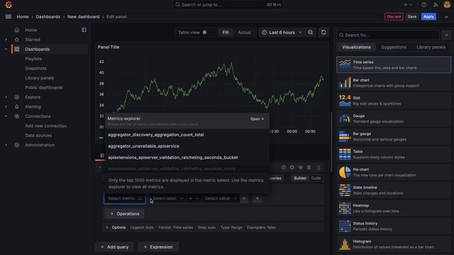This screenshot has height=255, width=454.
Task: Choose the Gauge visualization icon
Action: (x=345, y=118)
